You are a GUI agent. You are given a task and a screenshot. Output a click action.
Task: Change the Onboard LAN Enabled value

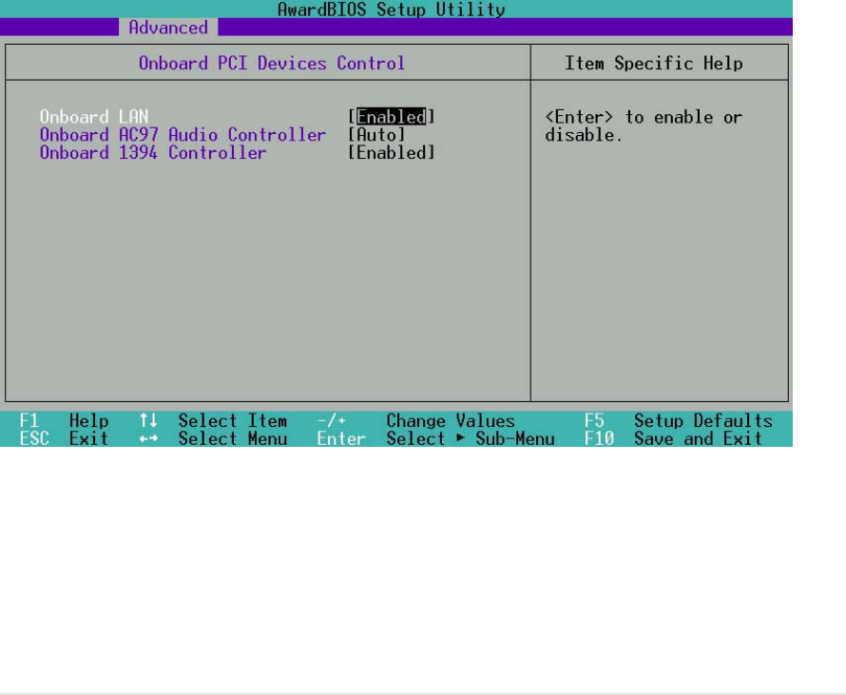(392, 117)
